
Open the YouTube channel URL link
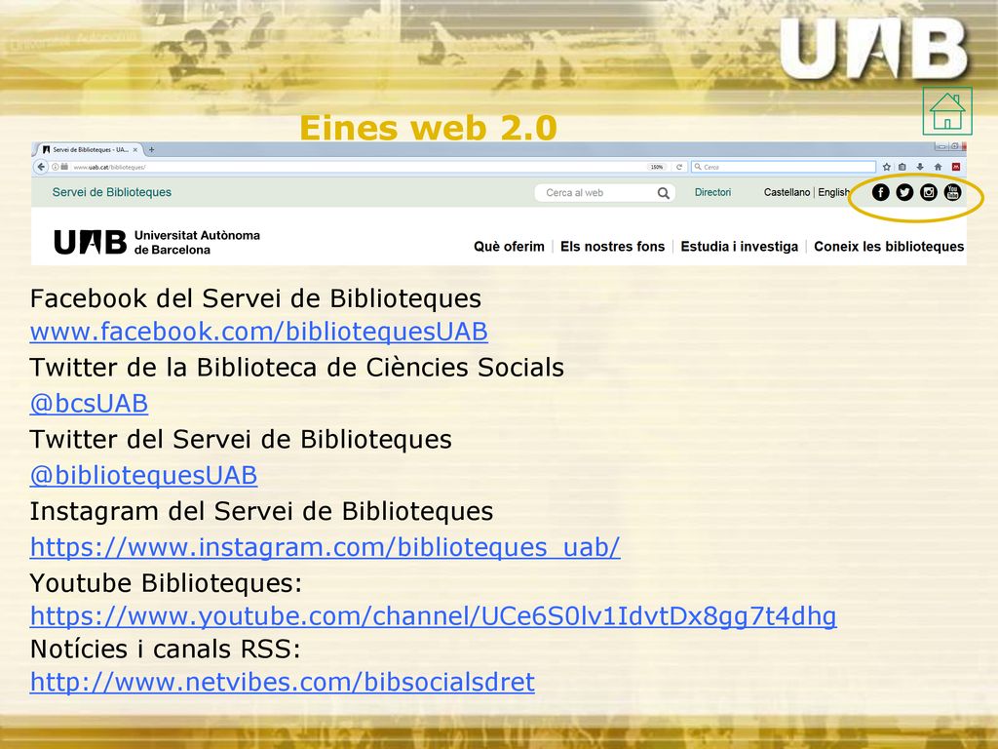click(434, 616)
